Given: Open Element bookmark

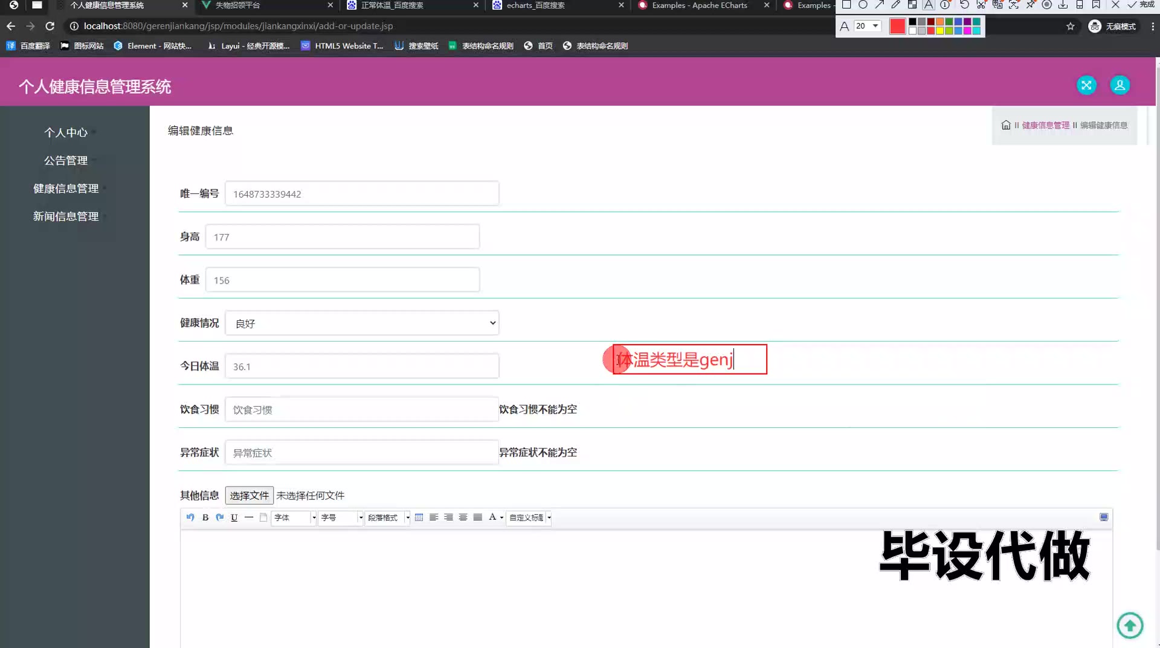Looking at the screenshot, I should pyautogui.click(x=153, y=46).
